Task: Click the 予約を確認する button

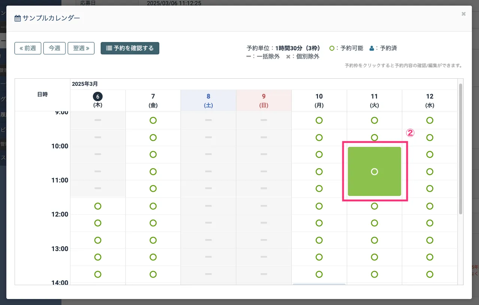Action: point(130,48)
